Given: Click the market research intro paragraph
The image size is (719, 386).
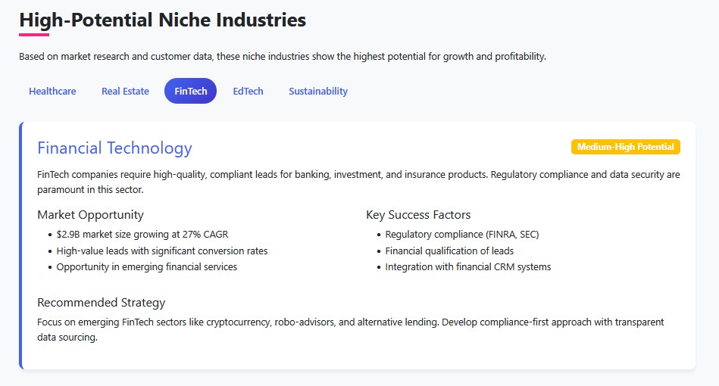Looking at the screenshot, I should click(x=283, y=57).
